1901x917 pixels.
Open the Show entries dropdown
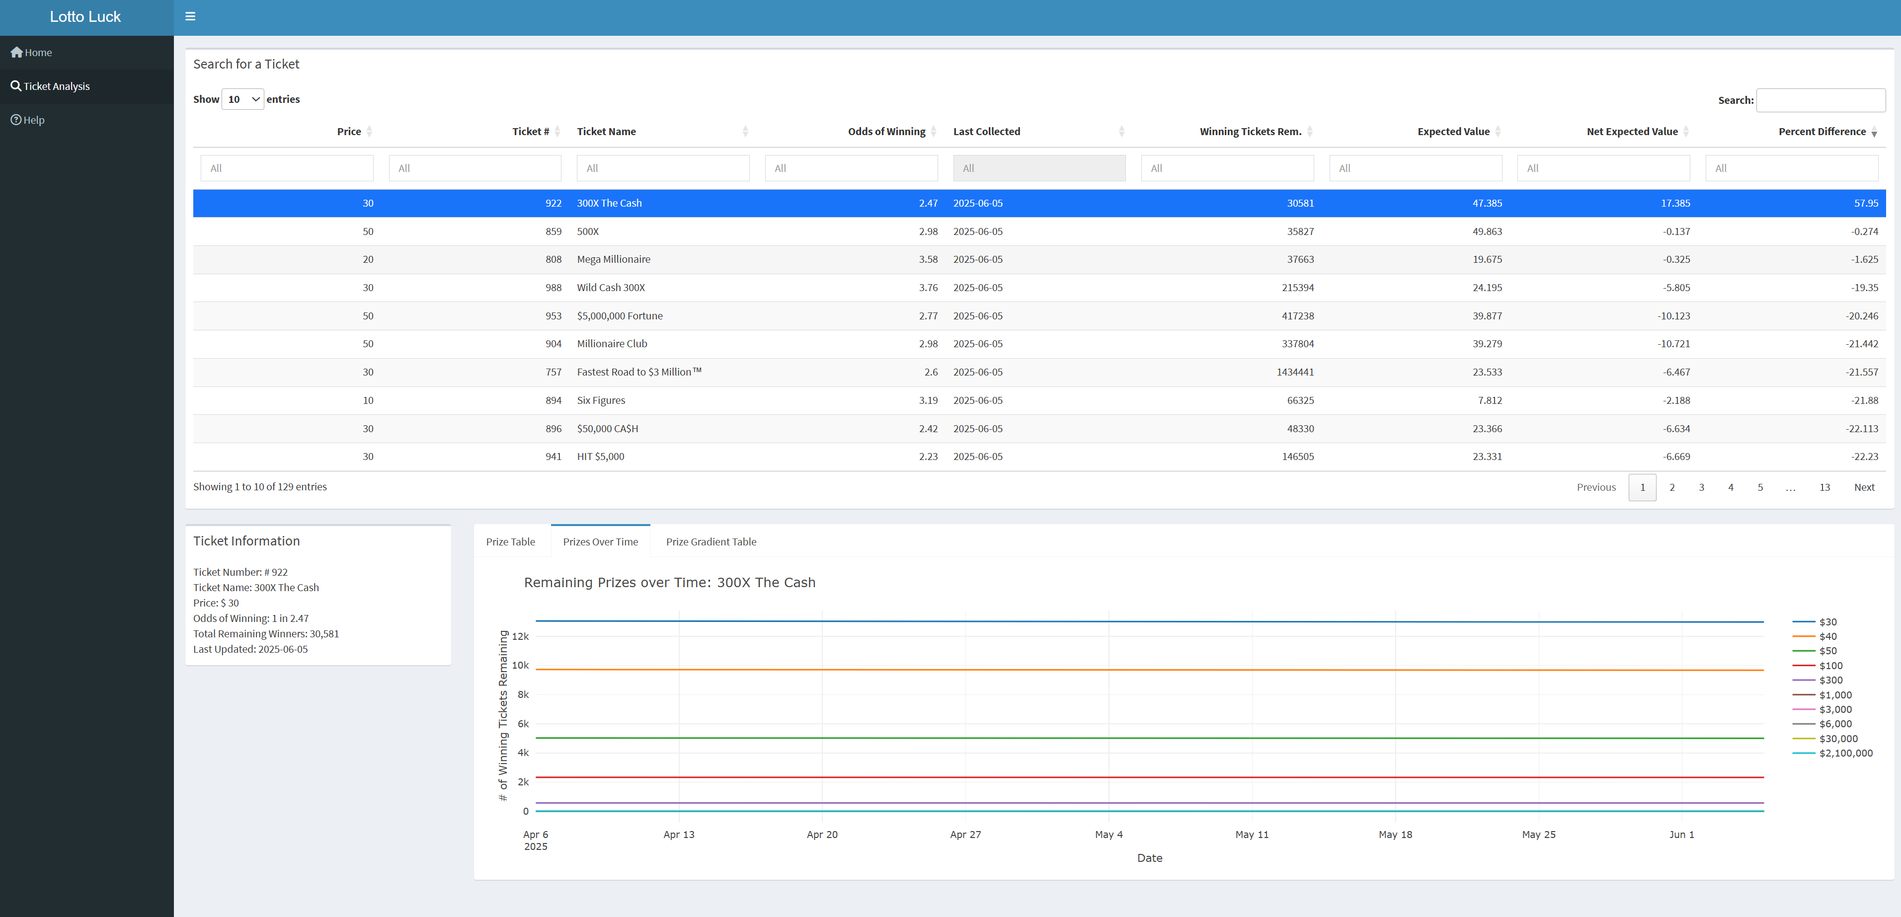[243, 99]
